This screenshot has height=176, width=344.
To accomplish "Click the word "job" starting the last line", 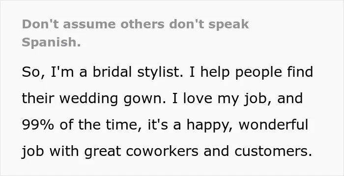I will click(33, 152).
